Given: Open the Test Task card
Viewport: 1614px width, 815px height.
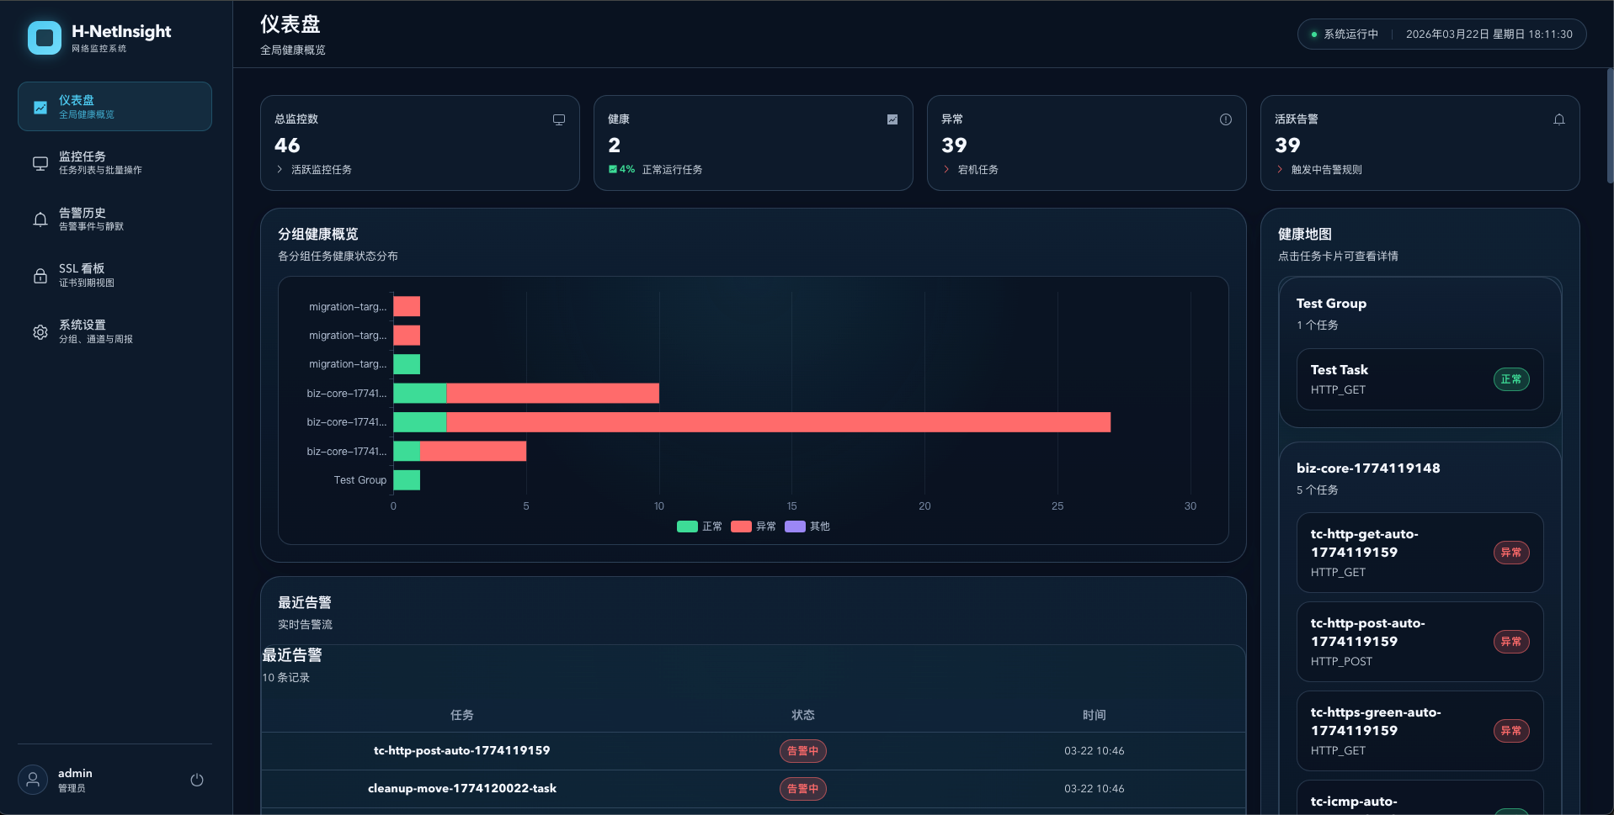Looking at the screenshot, I should 1420,379.
